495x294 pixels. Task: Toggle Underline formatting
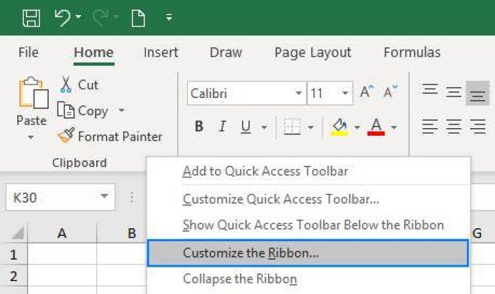(245, 127)
